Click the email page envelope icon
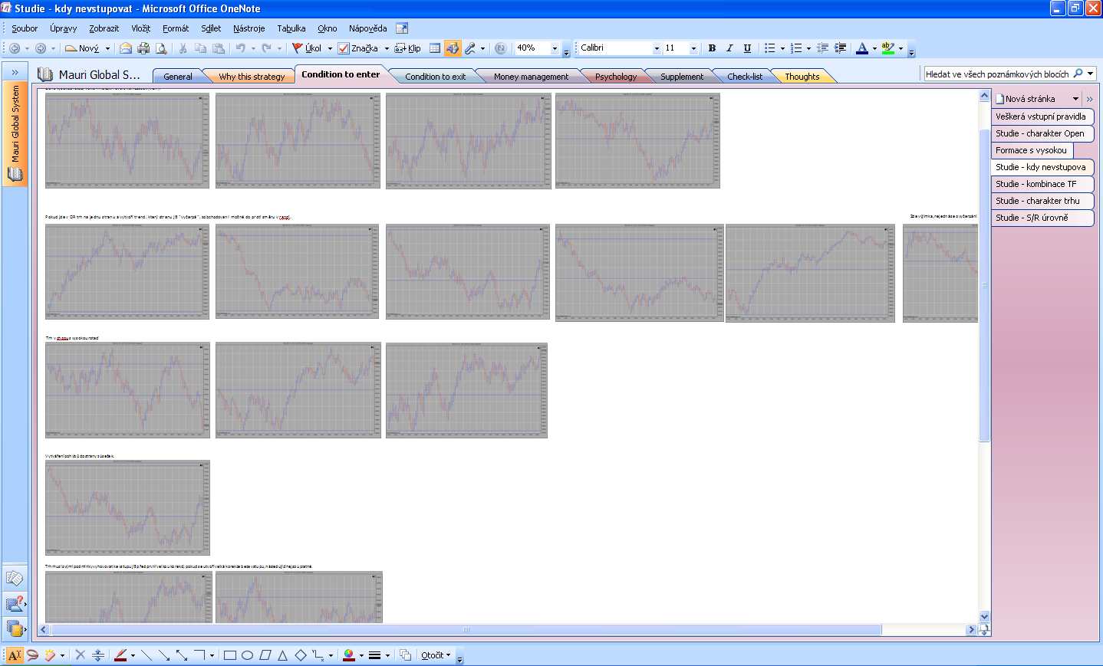Viewport: 1103px width, 666px height. (126, 48)
